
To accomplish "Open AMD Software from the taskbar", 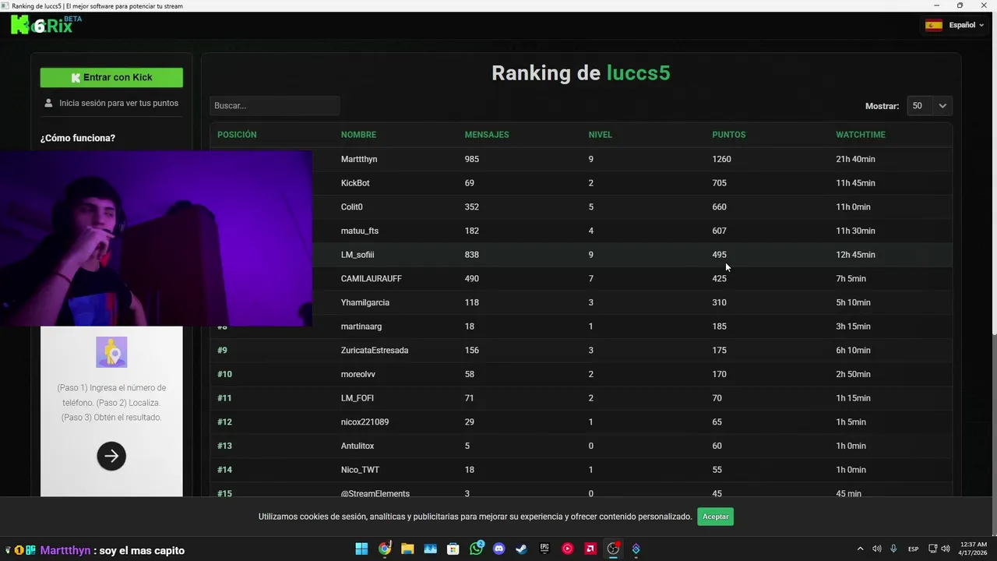I will point(591,549).
